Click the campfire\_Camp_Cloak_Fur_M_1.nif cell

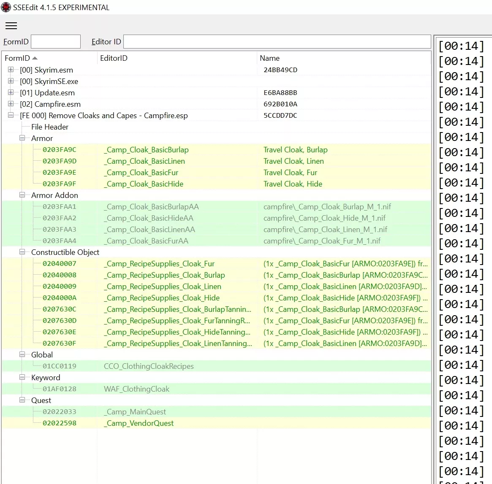pos(322,241)
